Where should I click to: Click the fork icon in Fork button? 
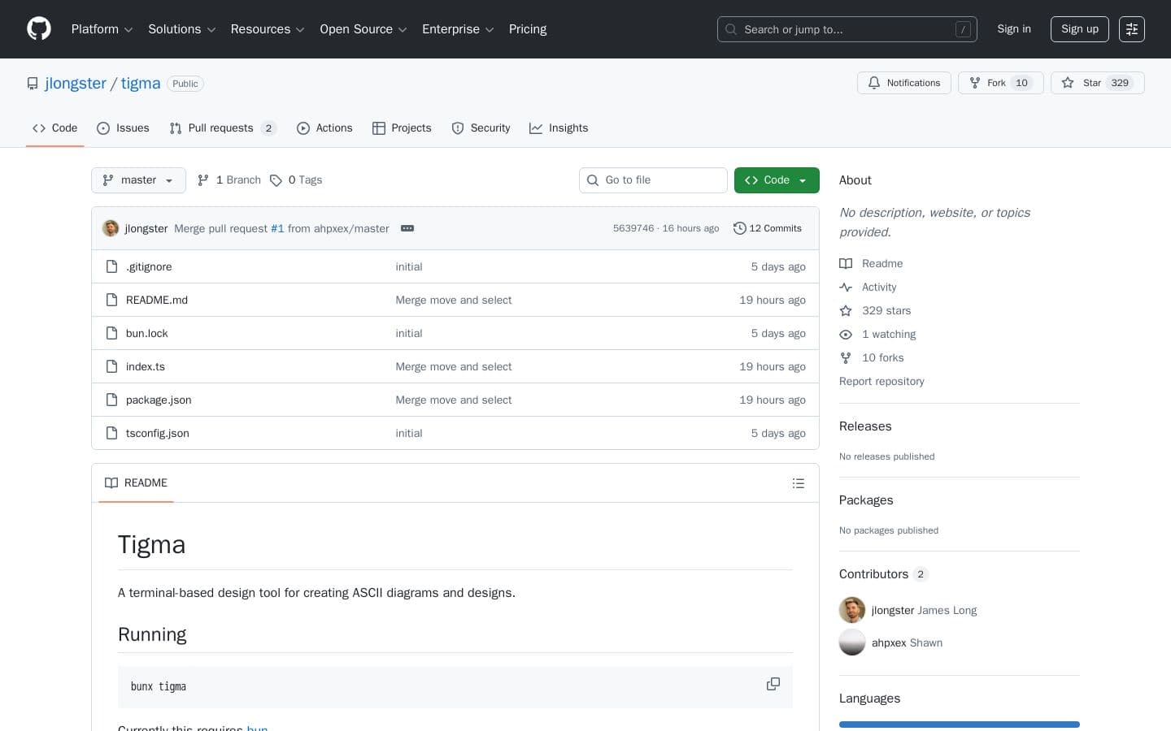pyautogui.click(x=975, y=83)
